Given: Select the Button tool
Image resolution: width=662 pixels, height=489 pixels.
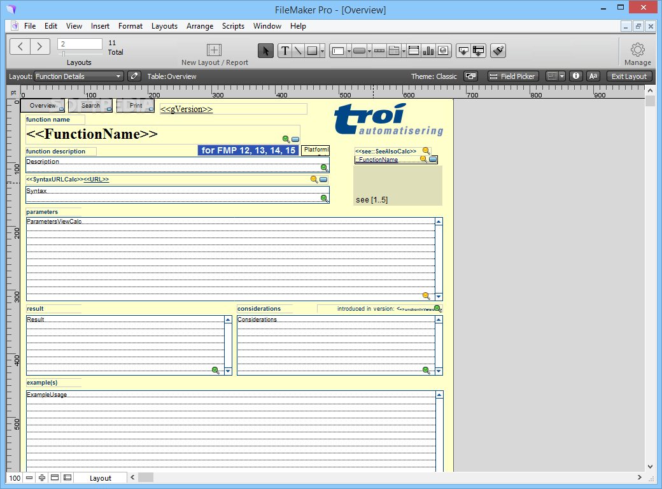Looking at the screenshot, I should (x=359, y=51).
